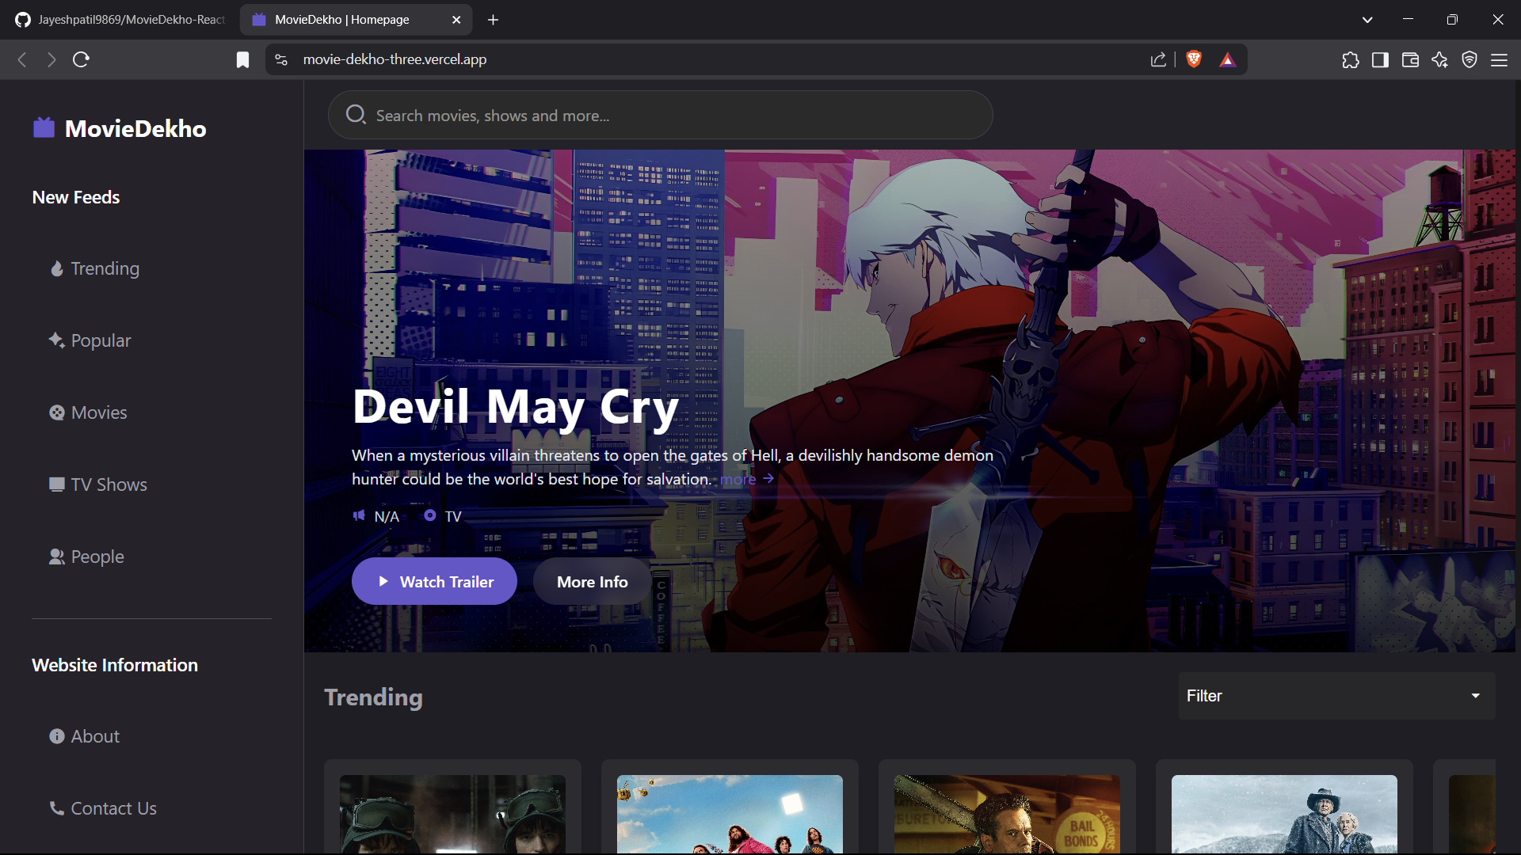
Task: Open the Brave VPN shield icon
Action: coord(1470,59)
